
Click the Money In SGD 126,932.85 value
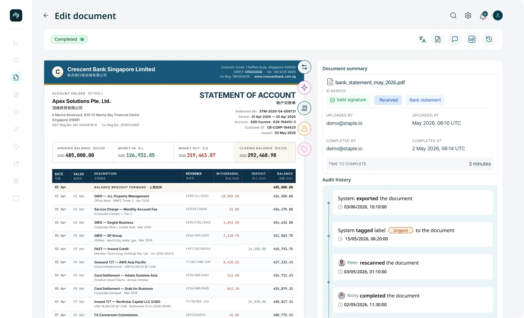click(136, 155)
